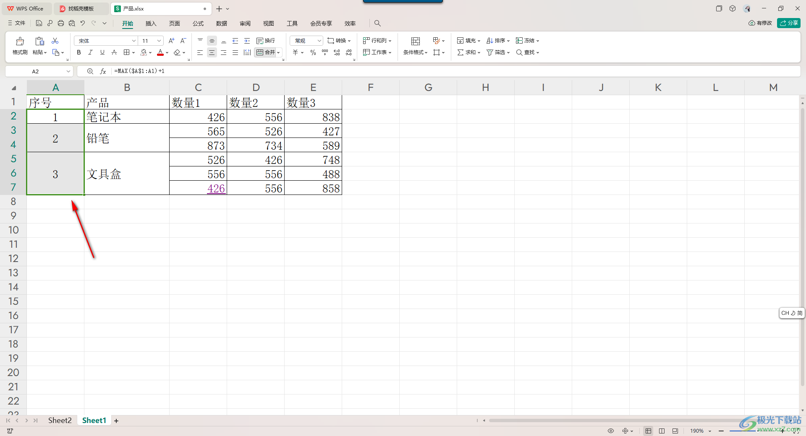Click the add new sheet plus button

tap(116, 420)
